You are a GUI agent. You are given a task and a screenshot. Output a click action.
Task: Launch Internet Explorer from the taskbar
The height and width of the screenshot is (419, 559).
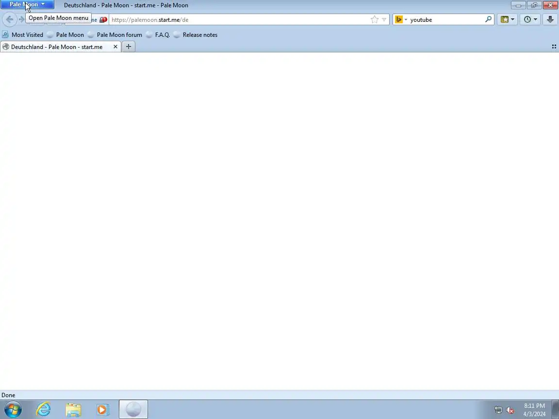click(44, 410)
